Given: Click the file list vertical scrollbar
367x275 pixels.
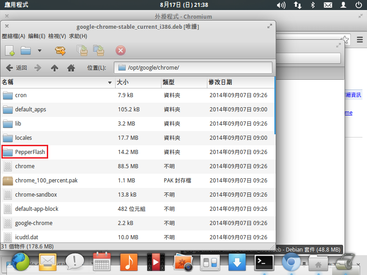Looking at the screenshot, I should [x=275, y=105].
